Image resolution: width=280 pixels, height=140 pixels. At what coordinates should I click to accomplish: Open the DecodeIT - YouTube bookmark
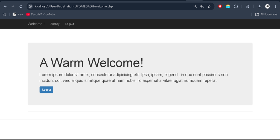pos(40,14)
